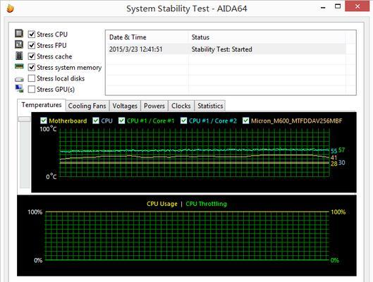373x282 pixels.
Task: Click the FPU icon beside Stress FPU
Action: coord(19,44)
